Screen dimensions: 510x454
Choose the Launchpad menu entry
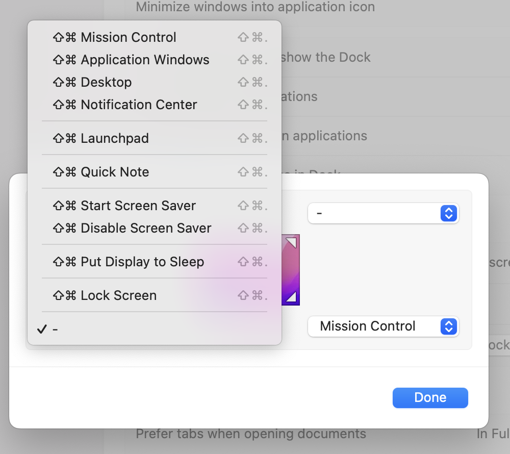pyautogui.click(x=115, y=138)
